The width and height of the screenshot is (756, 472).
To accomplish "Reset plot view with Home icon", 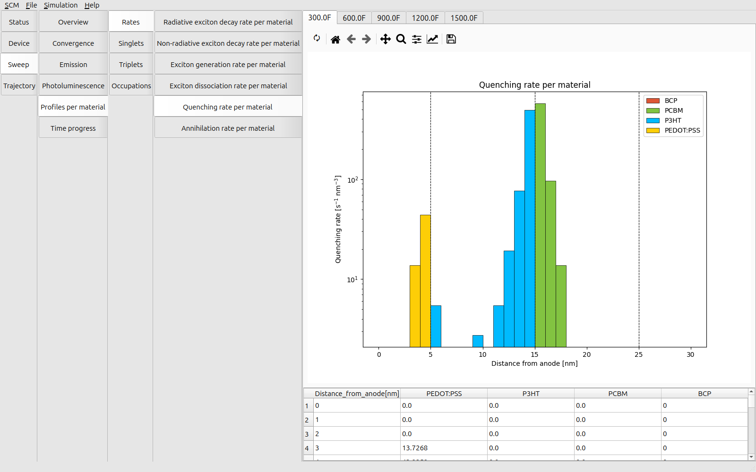I will click(x=335, y=39).
